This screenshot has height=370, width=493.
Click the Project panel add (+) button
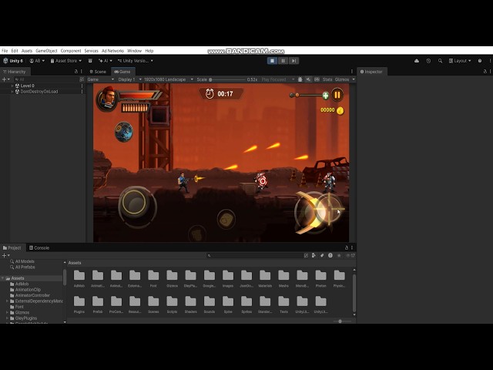tap(5, 256)
